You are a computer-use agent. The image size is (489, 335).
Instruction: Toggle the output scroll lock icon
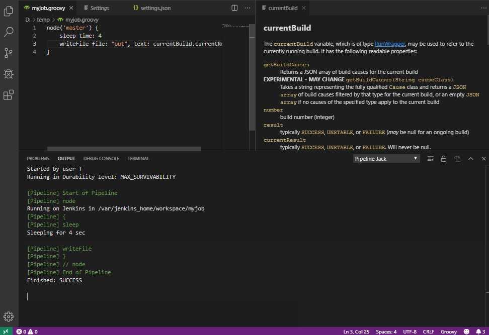tap(444, 159)
